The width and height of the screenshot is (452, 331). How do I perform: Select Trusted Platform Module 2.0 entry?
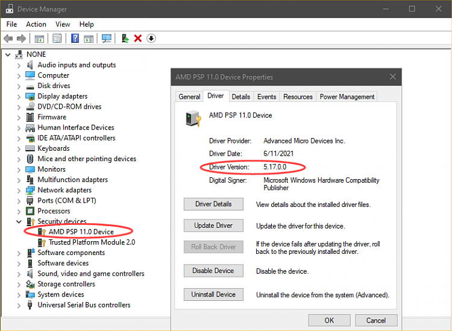point(92,242)
